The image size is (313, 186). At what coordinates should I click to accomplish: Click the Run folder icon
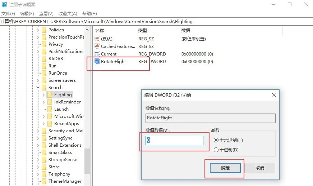click(44, 66)
